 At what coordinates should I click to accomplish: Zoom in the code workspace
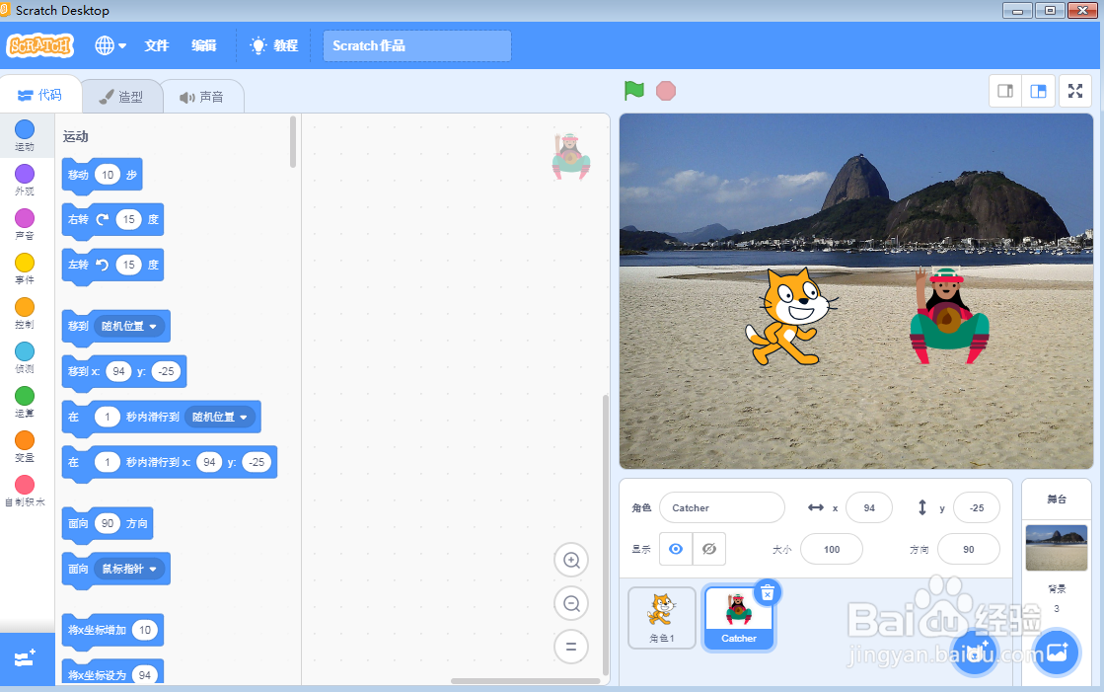pos(571,561)
